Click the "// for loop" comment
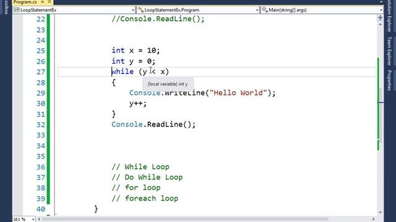 [136, 187]
